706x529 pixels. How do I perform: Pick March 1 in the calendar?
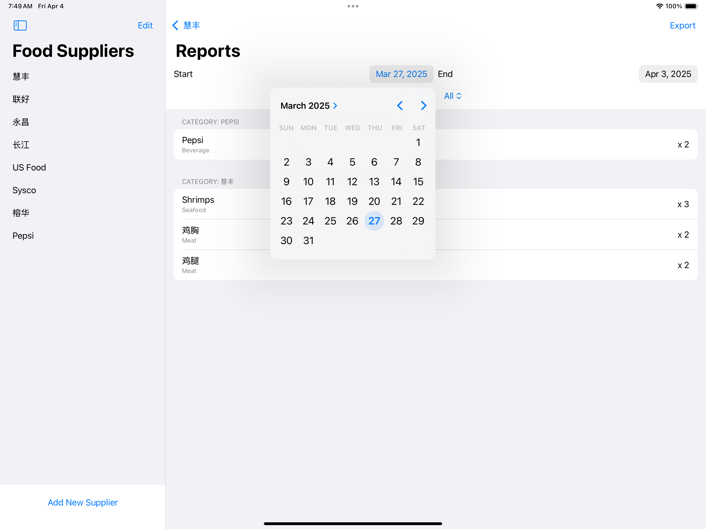tap(418, 142)
